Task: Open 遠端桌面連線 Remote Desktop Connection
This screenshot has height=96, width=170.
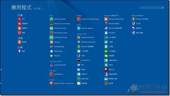Action: 111,74
